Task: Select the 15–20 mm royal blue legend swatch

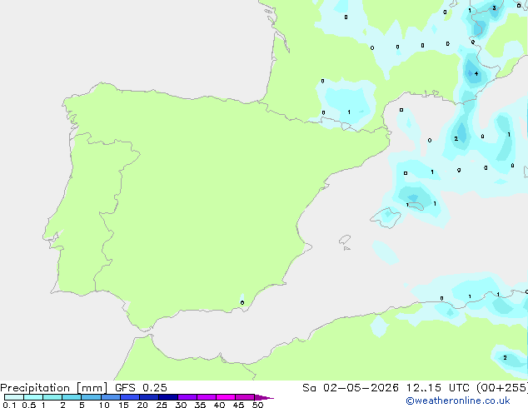Action: pos(129,397)
